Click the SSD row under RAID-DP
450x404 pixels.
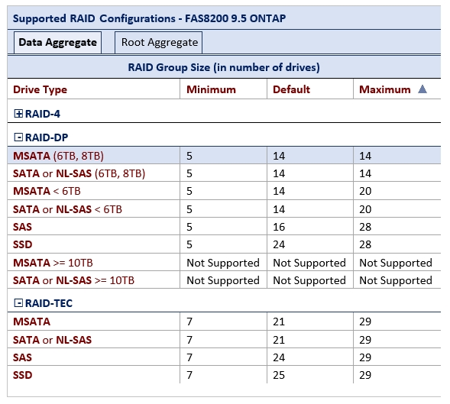click(x=224, y=244)
